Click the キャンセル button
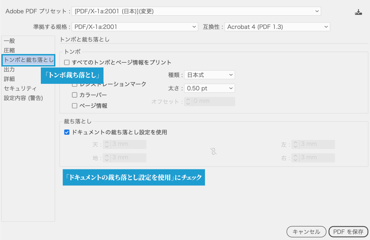The height and width of the screenshot is (240, 370). [306, 232]
